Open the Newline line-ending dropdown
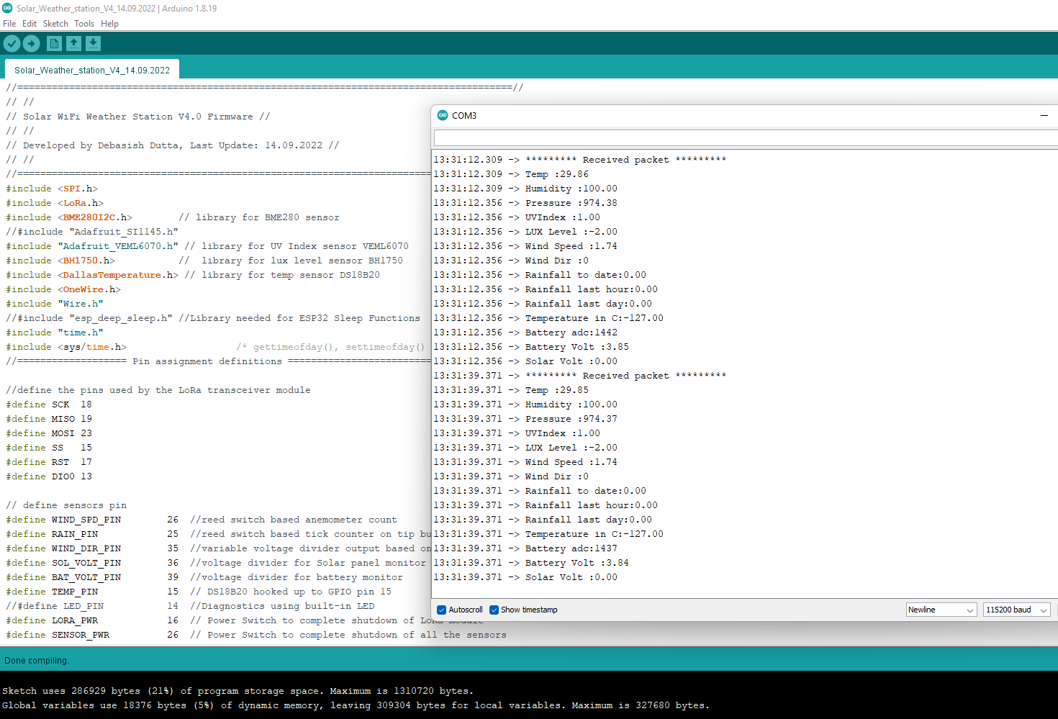 pos(941,610)
